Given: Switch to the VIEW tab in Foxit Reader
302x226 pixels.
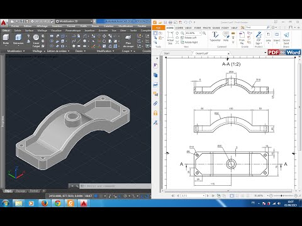Looking at the screenshot, I should (188, 28).
